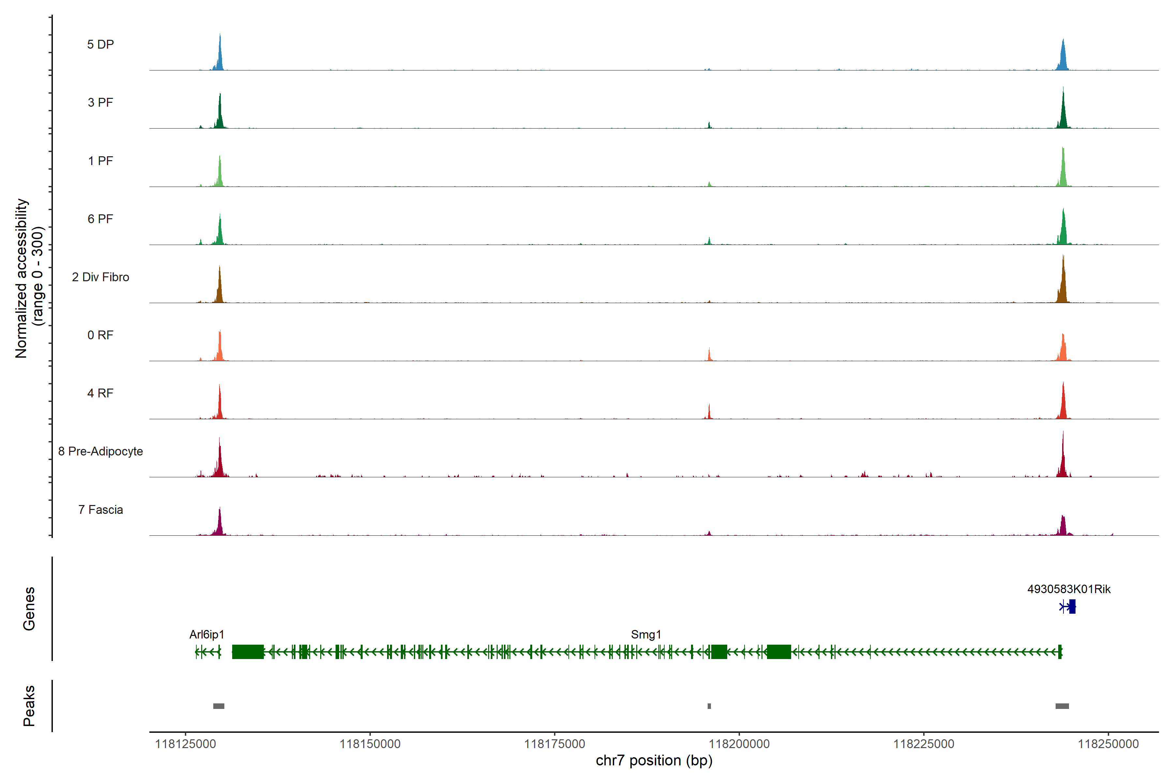Click the 5 DP track label
Viewport: 1174px width, 783px height.
(100, 44)
